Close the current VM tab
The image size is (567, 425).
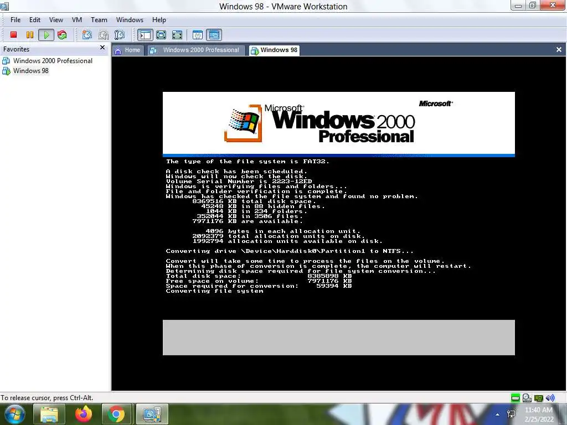click(x=559, y=50)
